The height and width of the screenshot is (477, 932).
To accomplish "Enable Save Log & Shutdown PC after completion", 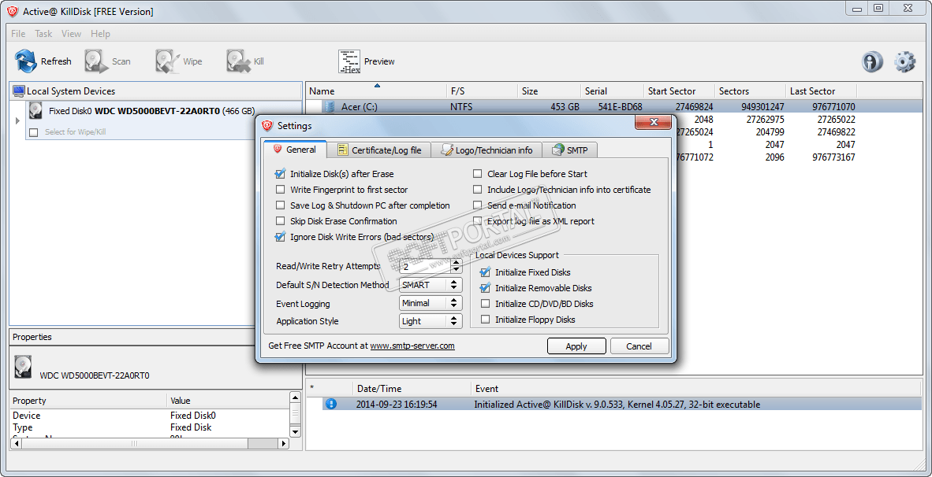I will tap(281, 205).
